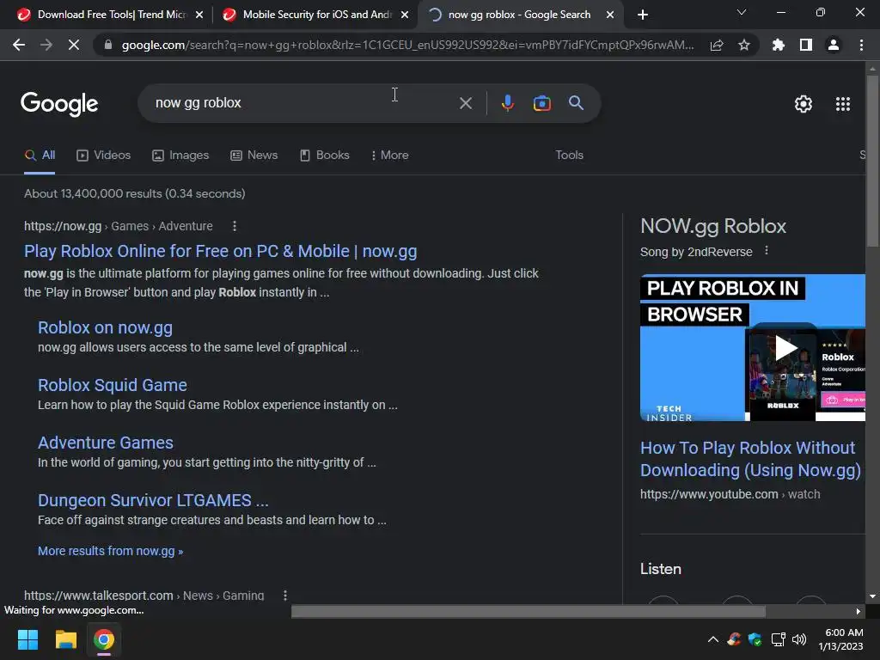Viewport: 880px width, 660px height.
Task: Open Chrome's three-dot menu
Action: pyautogui.click(x=861, y=45)
